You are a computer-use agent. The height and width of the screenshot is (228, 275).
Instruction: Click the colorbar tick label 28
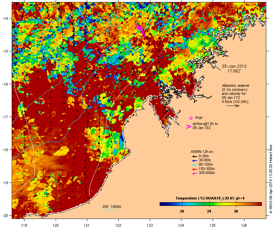pyautogui.click(x=182, y=211)
